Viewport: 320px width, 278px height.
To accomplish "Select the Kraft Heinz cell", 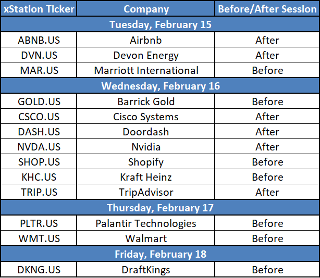I will click(146, 176).
